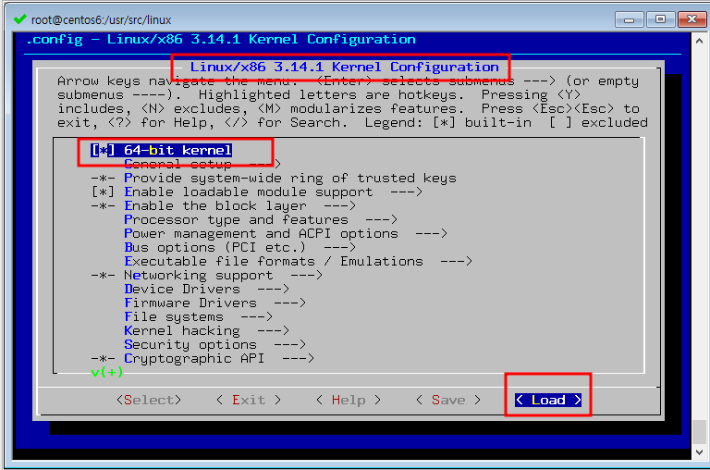Click the Save button
The height and width of the screenshot is (470, 710).
(448, 400)
